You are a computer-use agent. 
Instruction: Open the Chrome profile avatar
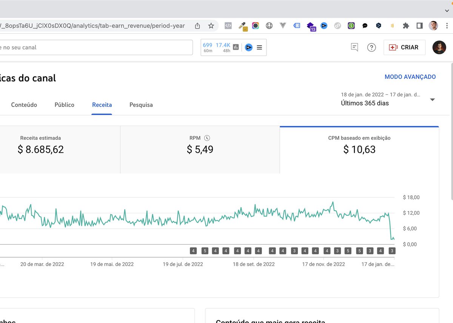[433, 26]
